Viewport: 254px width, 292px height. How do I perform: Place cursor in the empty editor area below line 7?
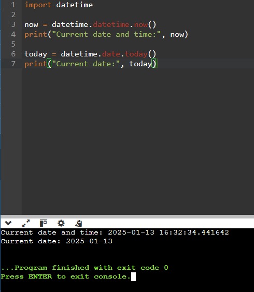pyautogui.click(x=138, y=141)
